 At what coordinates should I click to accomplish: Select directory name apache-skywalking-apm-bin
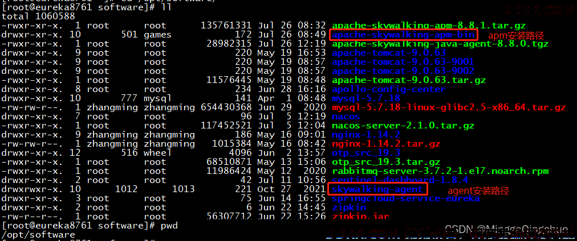403,35
